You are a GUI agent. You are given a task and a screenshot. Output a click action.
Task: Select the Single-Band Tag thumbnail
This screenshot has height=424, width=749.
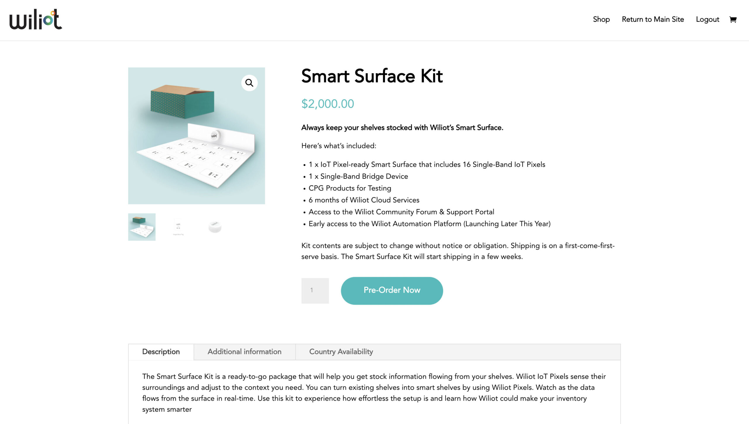pyautogui.click(x=178, y=227)
